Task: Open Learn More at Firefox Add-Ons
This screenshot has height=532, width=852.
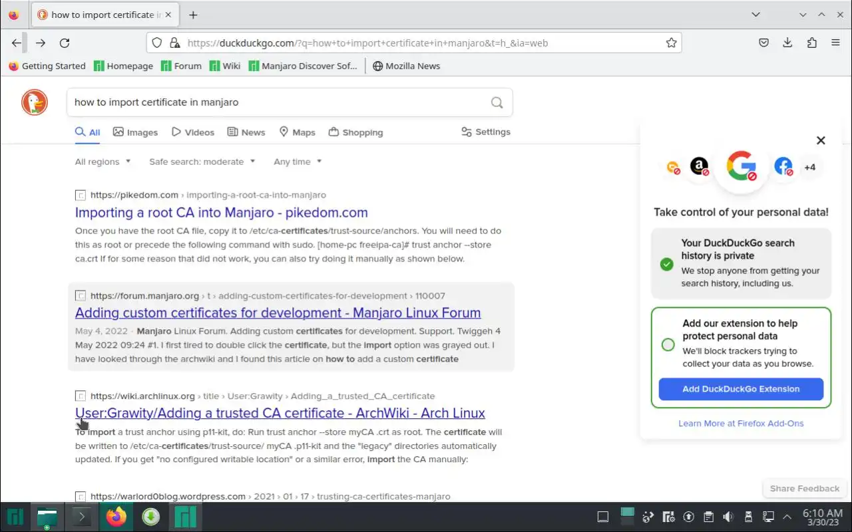Action: click(x=741, y=424)
